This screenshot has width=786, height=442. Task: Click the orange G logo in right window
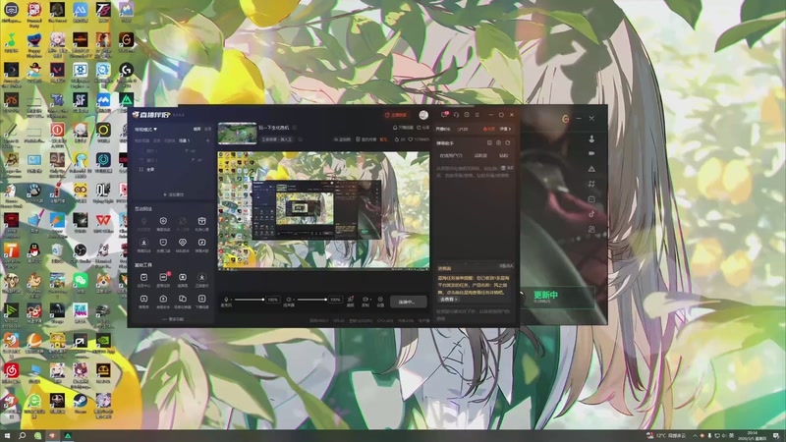[566, 119]
